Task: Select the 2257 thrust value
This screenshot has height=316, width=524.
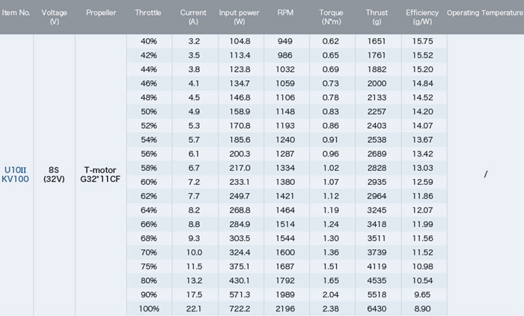Action: point(377,112)
